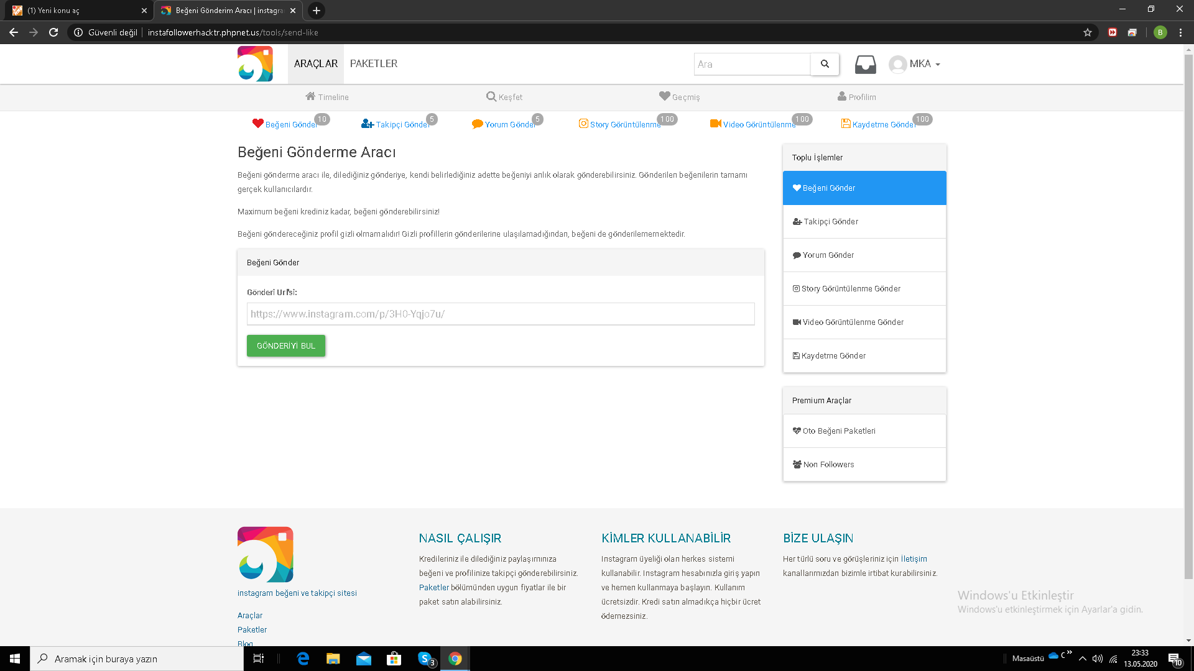This screenshot has width=1194, height=671.
Task: Select Video Görüntülenme Gönder in sidebar
Action: (864, 322)
